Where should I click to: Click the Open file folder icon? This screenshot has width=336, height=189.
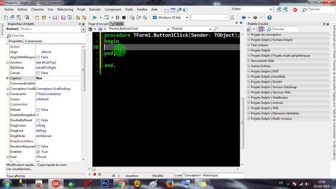coord(44,17)
